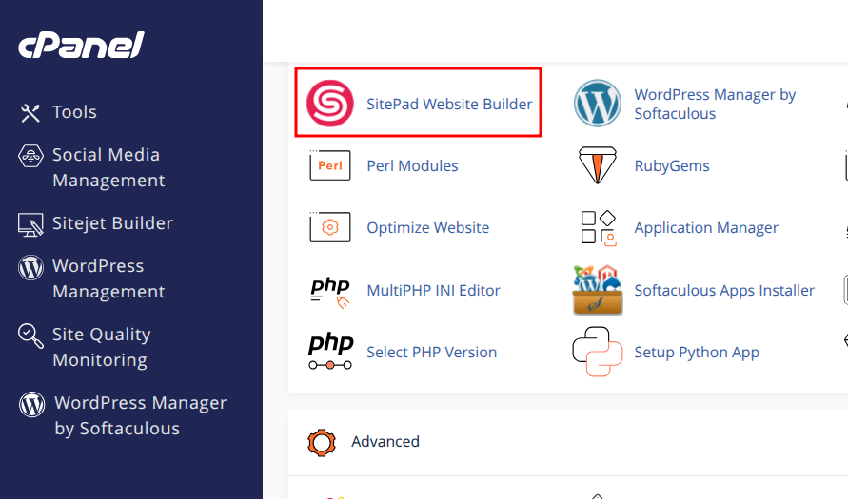Screen dimensions: 848x499
Task: Open the MultiPHP INI Editor link
Action: point(433,291)
